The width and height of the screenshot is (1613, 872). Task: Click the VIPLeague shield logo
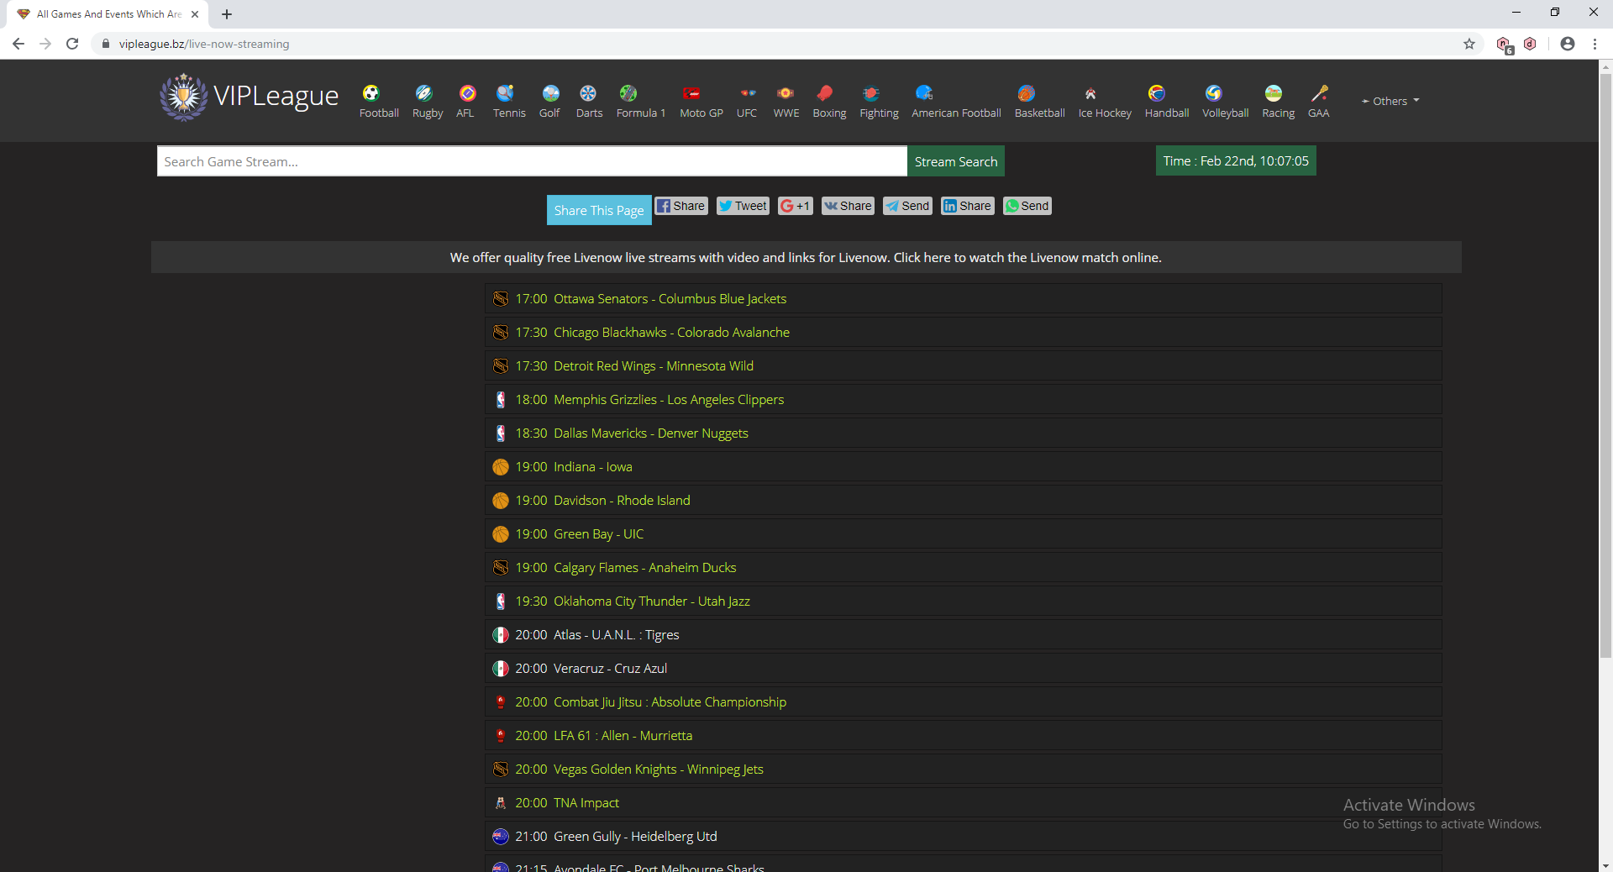(x=183, y=97)
